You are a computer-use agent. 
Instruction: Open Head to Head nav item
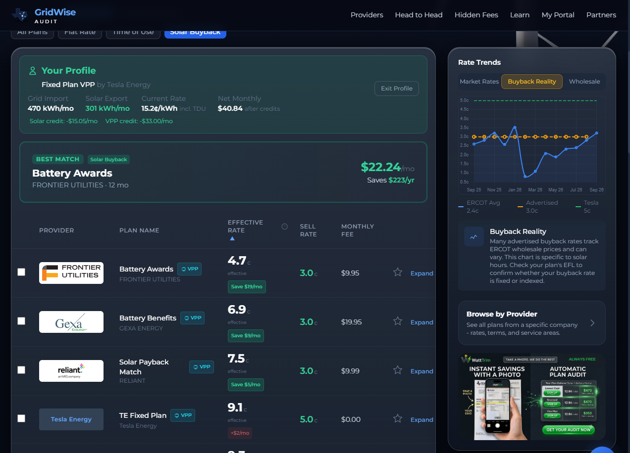(x=419, y=15)
